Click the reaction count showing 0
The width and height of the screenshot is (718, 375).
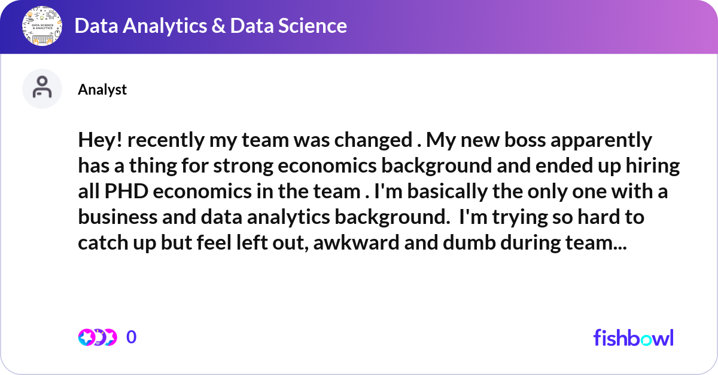(x=130, y=337)
